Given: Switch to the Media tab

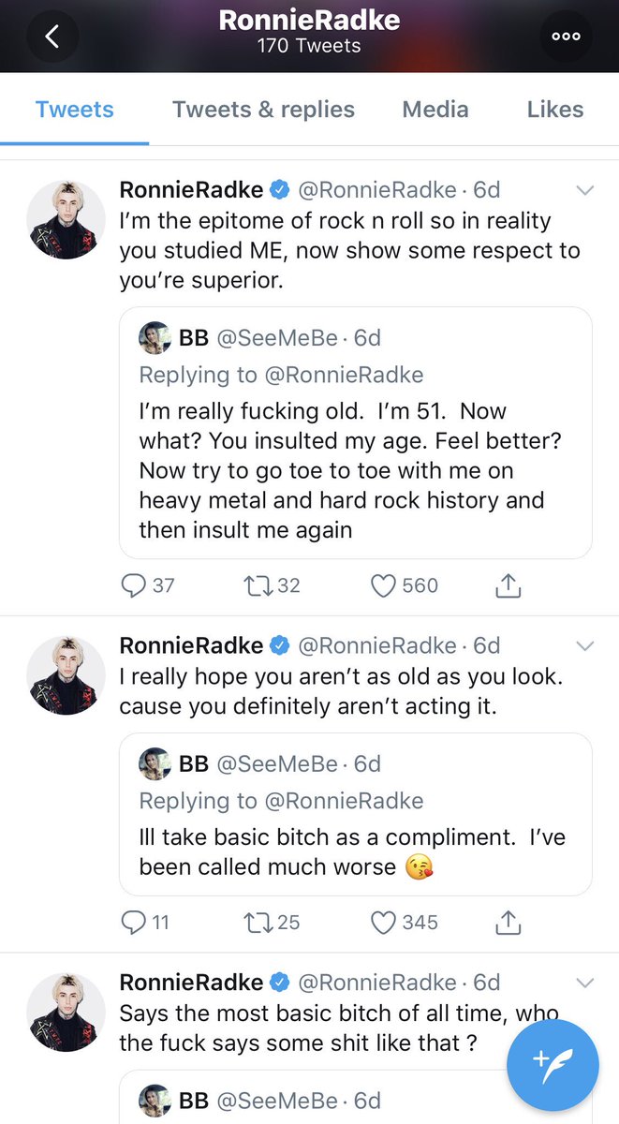Looking at the screenshot, I should click(435, 110).
